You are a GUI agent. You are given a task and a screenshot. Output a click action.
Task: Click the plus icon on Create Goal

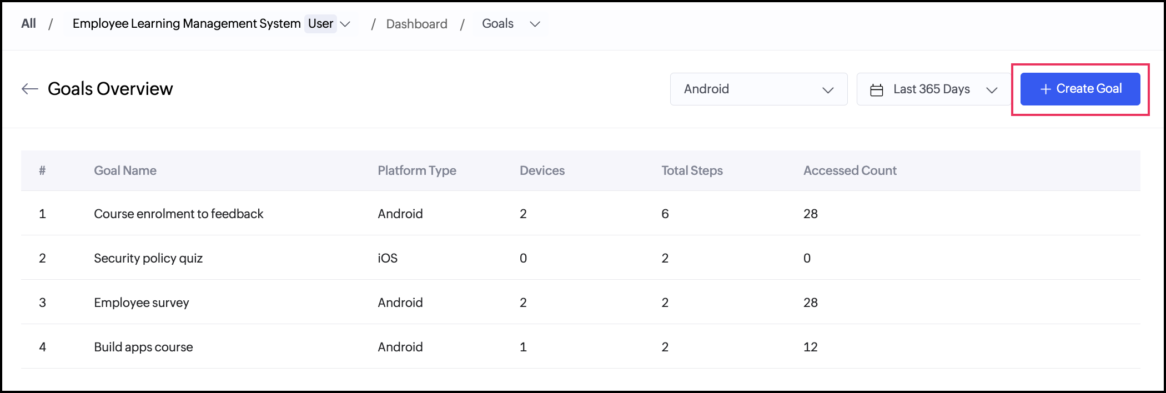coord(1046,89)
